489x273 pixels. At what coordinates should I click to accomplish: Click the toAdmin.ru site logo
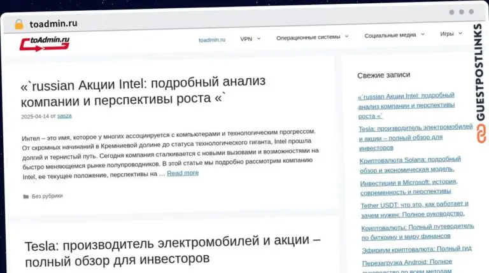[x=45, y=43]
